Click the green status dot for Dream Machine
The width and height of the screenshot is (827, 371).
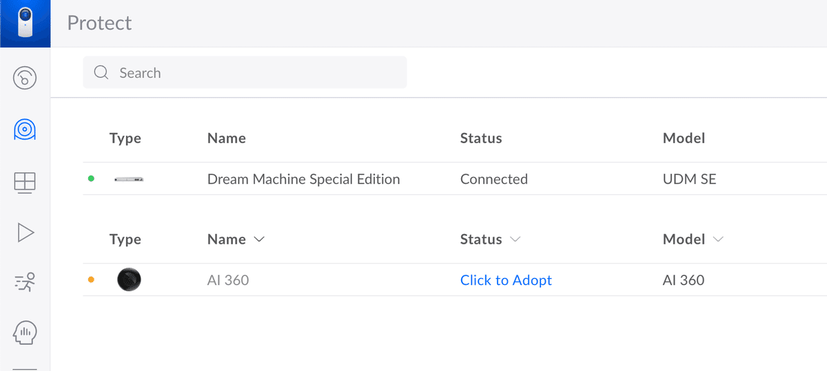[x=91, y=179]
